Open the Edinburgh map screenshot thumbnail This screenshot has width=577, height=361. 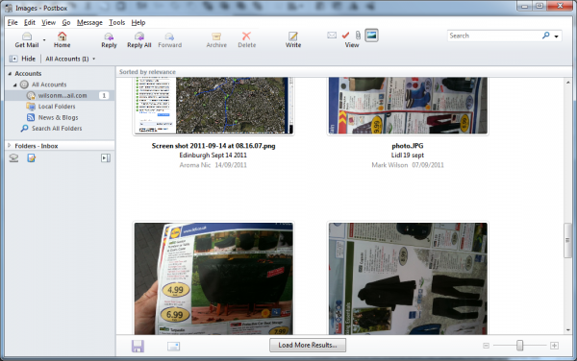[213, 106]
